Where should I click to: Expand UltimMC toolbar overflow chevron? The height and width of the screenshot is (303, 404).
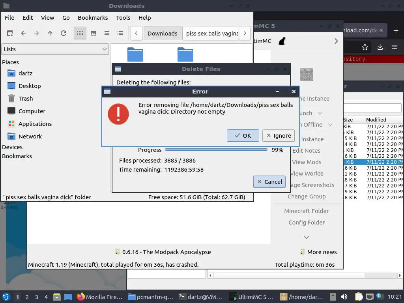(336, 41)
